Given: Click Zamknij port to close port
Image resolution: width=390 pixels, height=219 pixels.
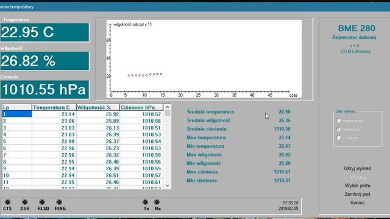Looking at the screenshot, I should point(357,194).
